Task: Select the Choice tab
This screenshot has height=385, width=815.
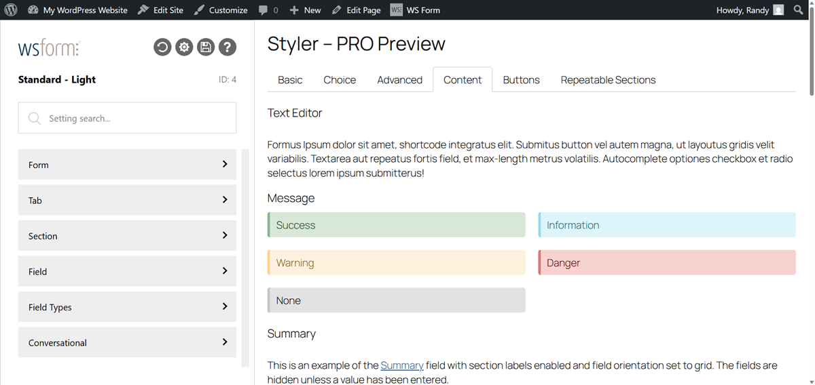Action: tap(340, 80)
